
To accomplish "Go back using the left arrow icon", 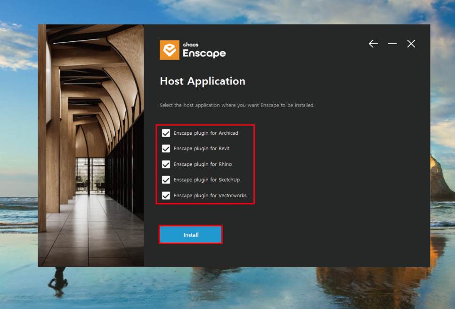I will click(x=373, y=44).
